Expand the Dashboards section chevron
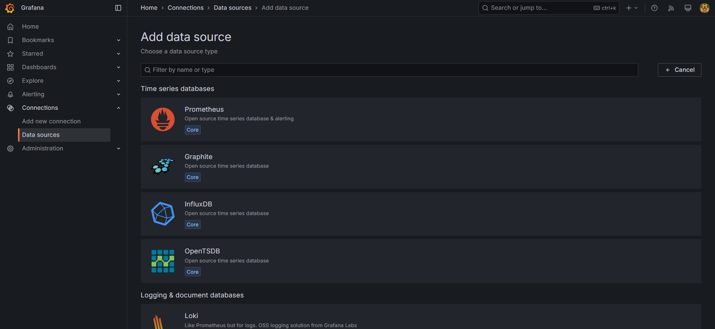 click(119, 67)
